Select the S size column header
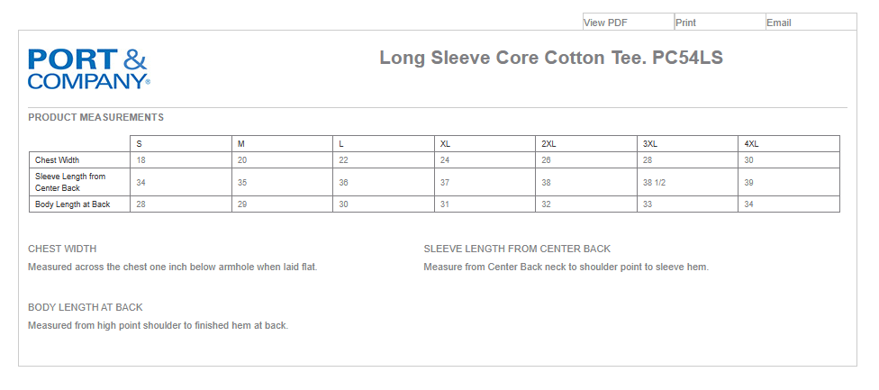 140,144
